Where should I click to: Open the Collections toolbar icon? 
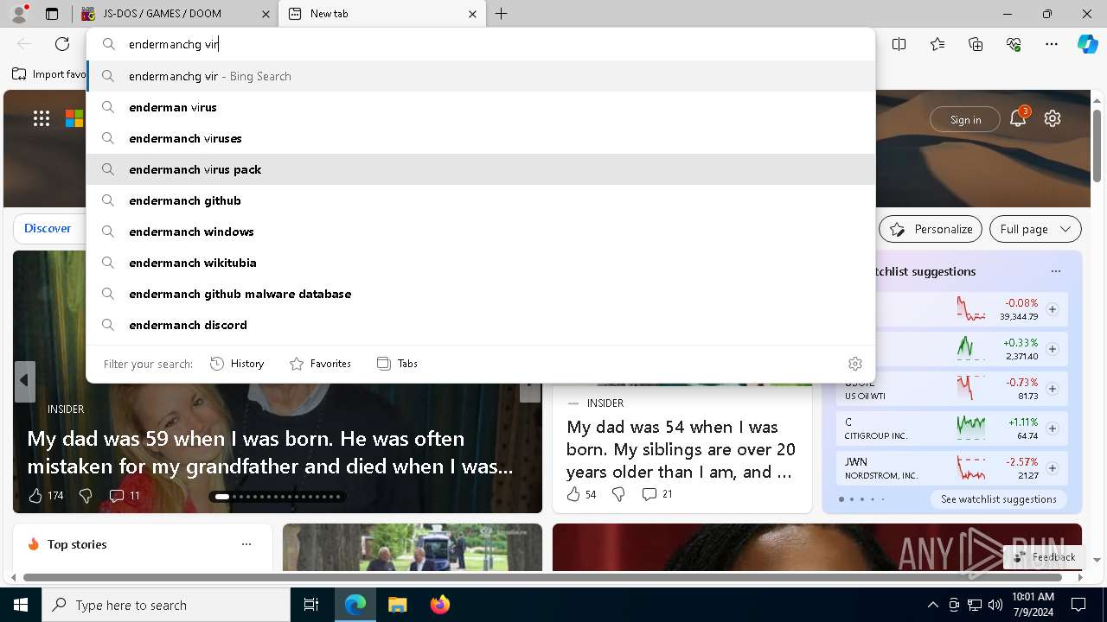click(x=976, y=44)
